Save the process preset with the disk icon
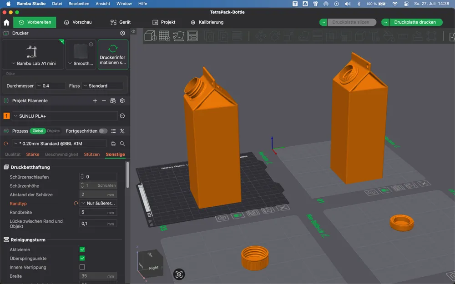Image resolution: width=455 pixels, height=284 pixels. 113,144
